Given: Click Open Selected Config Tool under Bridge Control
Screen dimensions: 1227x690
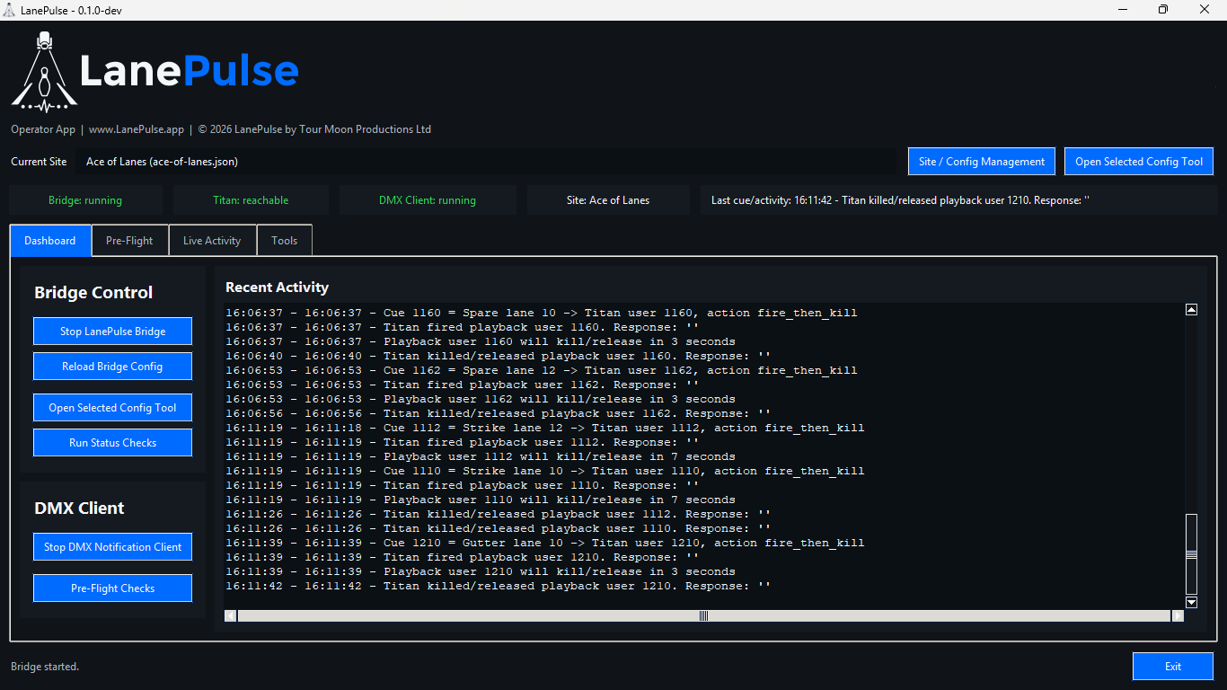Looking at the screenshot, I should click(x=113, y=408).
